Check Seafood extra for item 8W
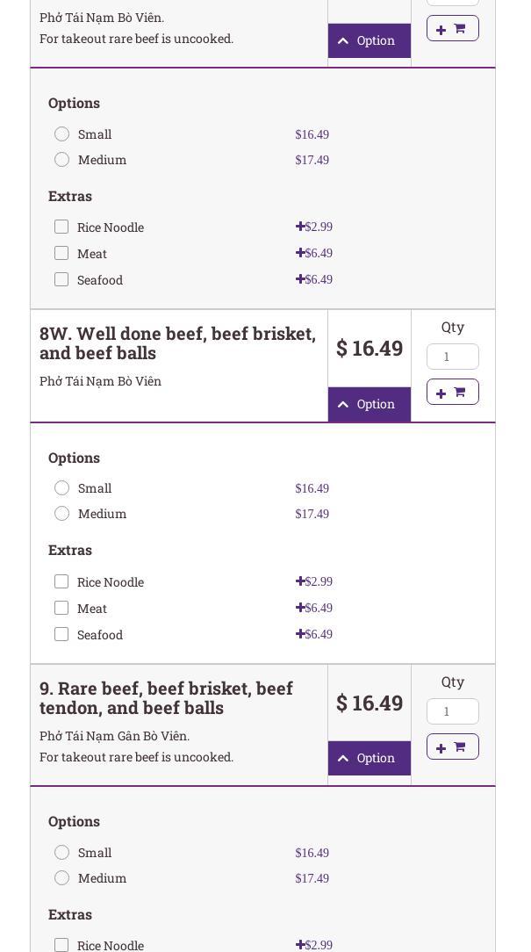The image size is (531, 952). coord(61,634)
